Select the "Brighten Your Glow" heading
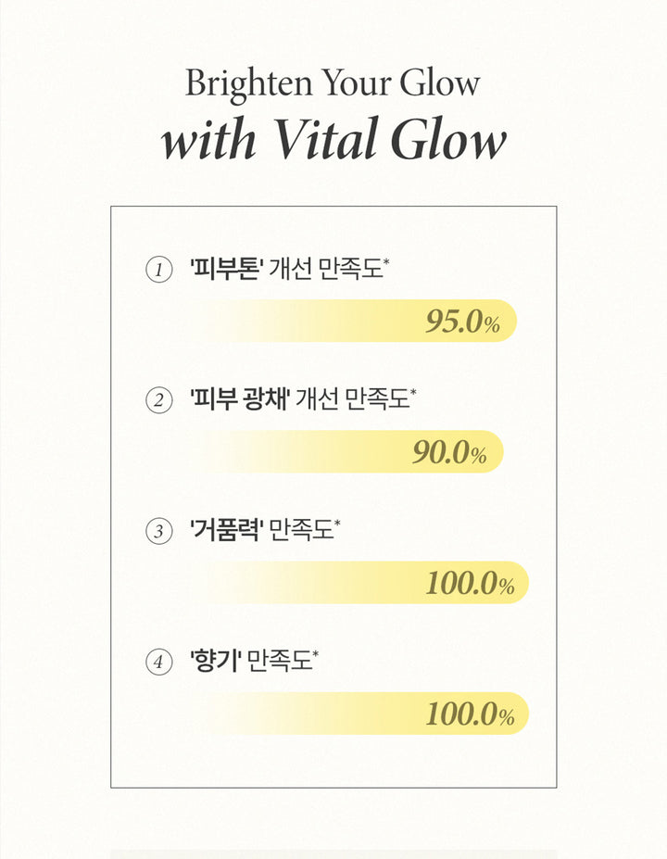The height and width of the screenshot is (859, 667). (x=333, y=83)
